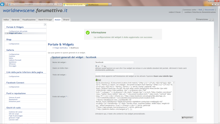The width and height of the screenshot is (220, 124).
Task: Open Reputazione sidebar link
Action: (13, 99)
